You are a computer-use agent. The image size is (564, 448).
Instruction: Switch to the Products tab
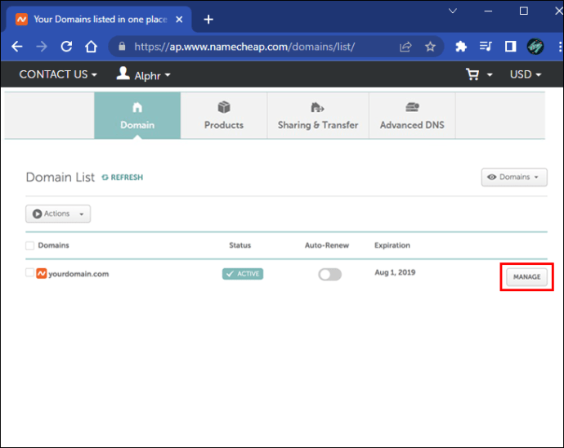click(x=224, y=115)
